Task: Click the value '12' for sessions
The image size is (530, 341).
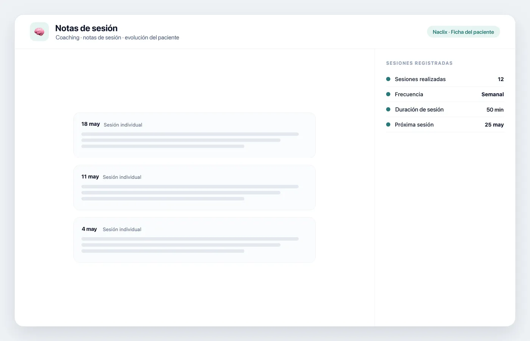Action: 501,79
